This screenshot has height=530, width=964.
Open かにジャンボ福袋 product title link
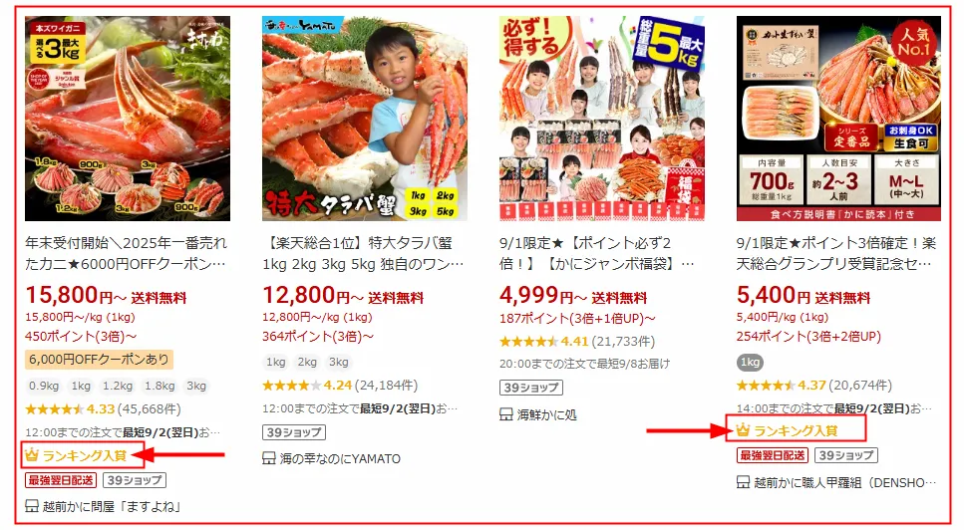point(597,253)
